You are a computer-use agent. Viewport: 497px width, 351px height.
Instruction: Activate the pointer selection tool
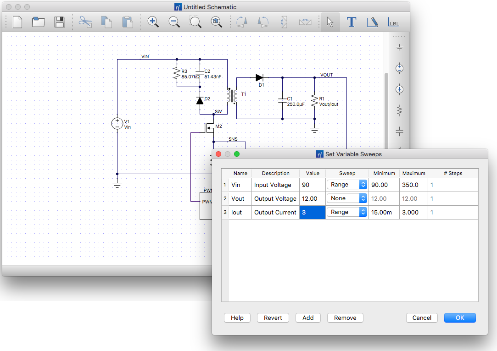330,22
